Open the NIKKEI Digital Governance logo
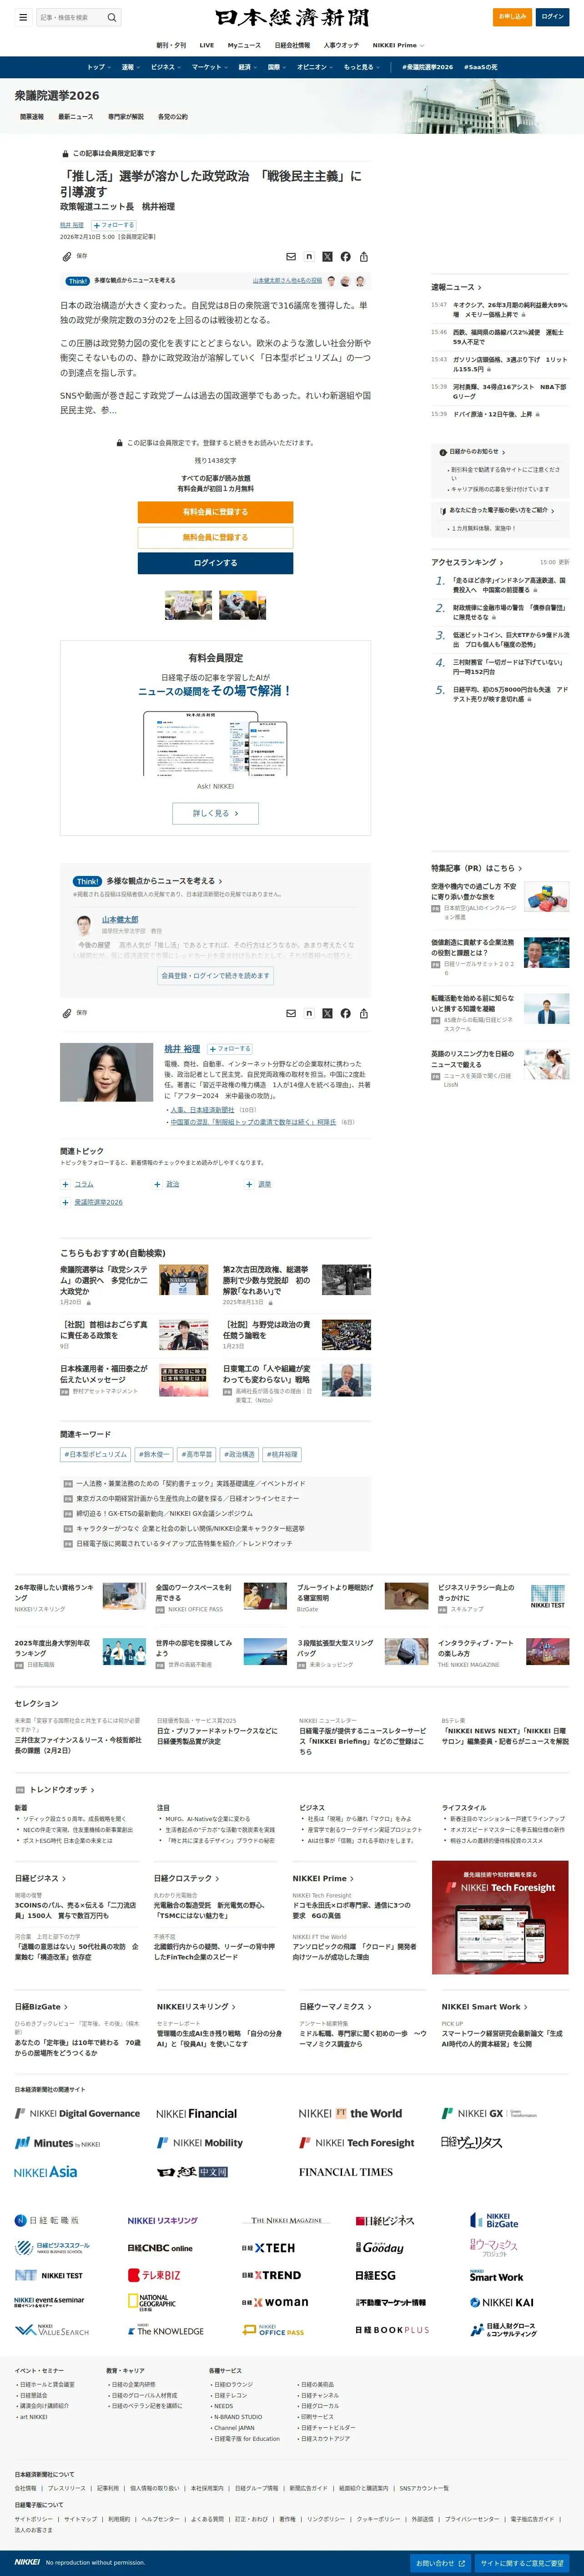This screenshot has width=584, height=2576. (77, 2113)
